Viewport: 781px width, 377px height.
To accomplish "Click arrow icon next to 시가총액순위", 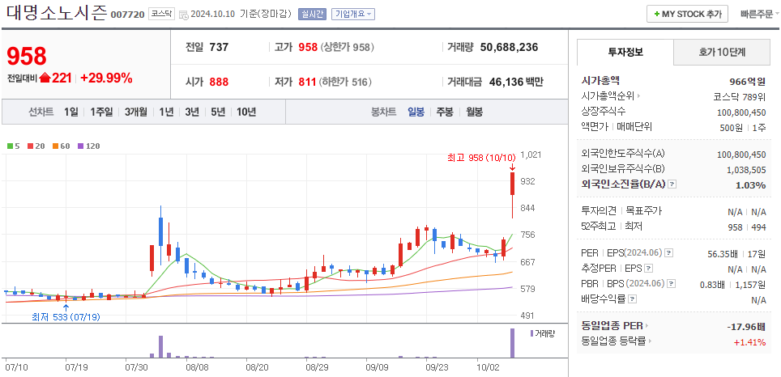I will 638,96.
